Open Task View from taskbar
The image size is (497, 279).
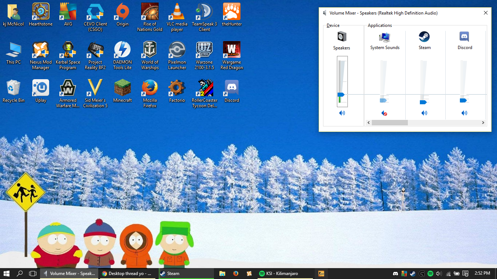33,274
